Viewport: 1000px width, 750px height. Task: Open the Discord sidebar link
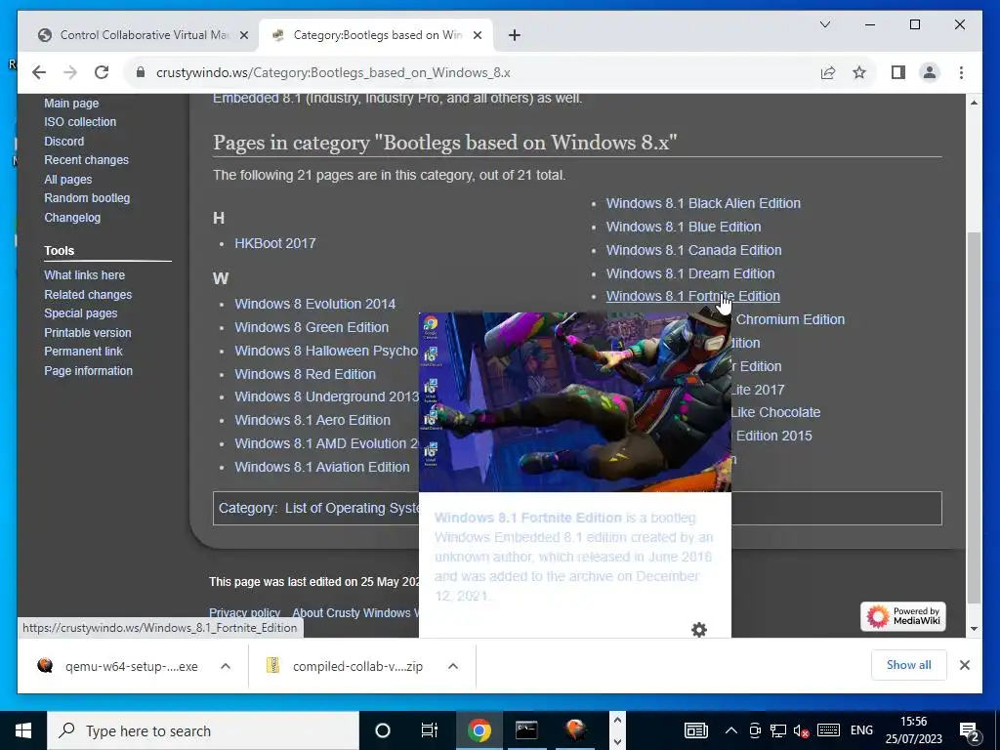coord(63,141)
